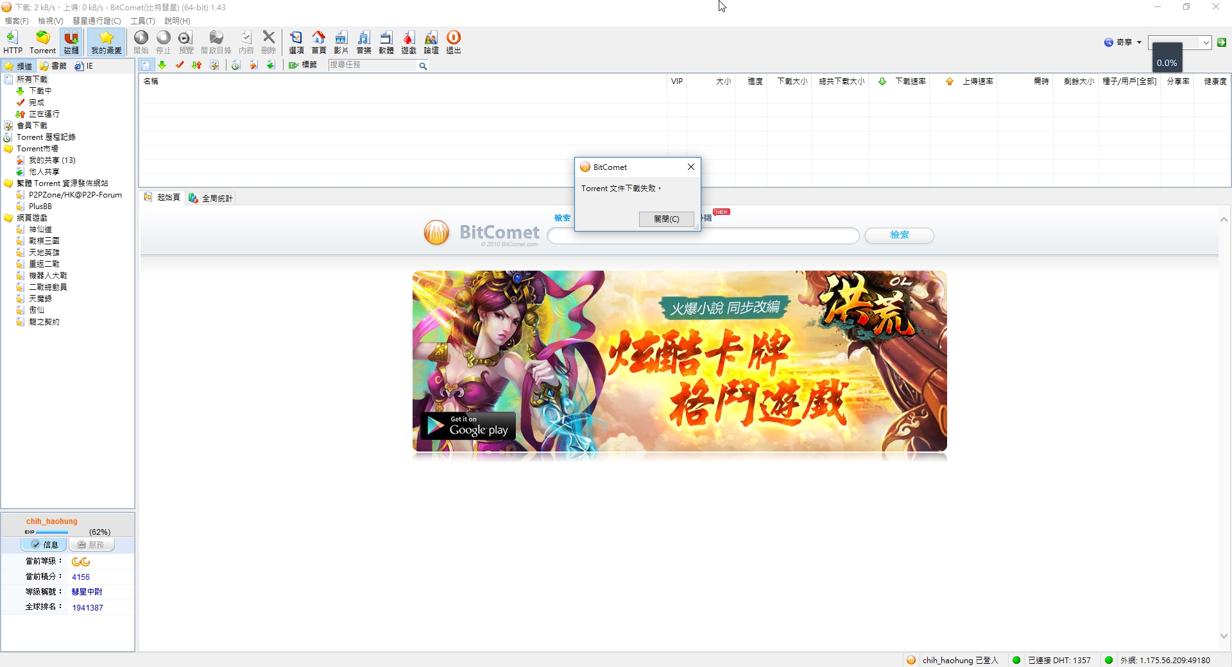Click the 服務 services button in user panel
The width and height of the screenshot is (1232, 667).
point(91,545)
